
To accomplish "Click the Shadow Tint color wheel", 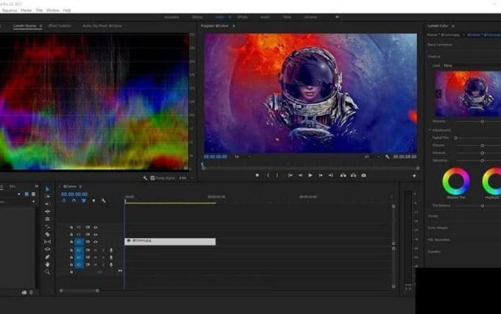I will pyautogui.click(x=456, y=181).
